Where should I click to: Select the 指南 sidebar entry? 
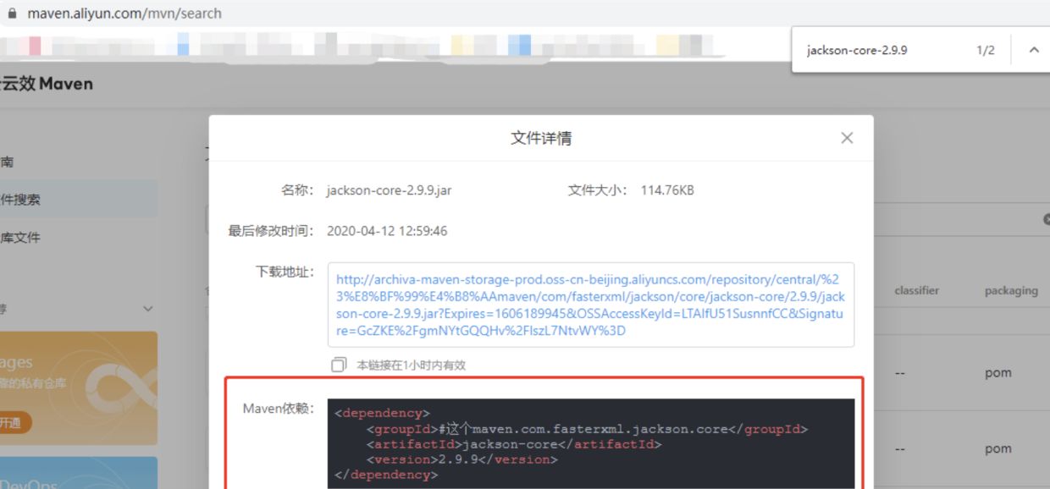7,162
